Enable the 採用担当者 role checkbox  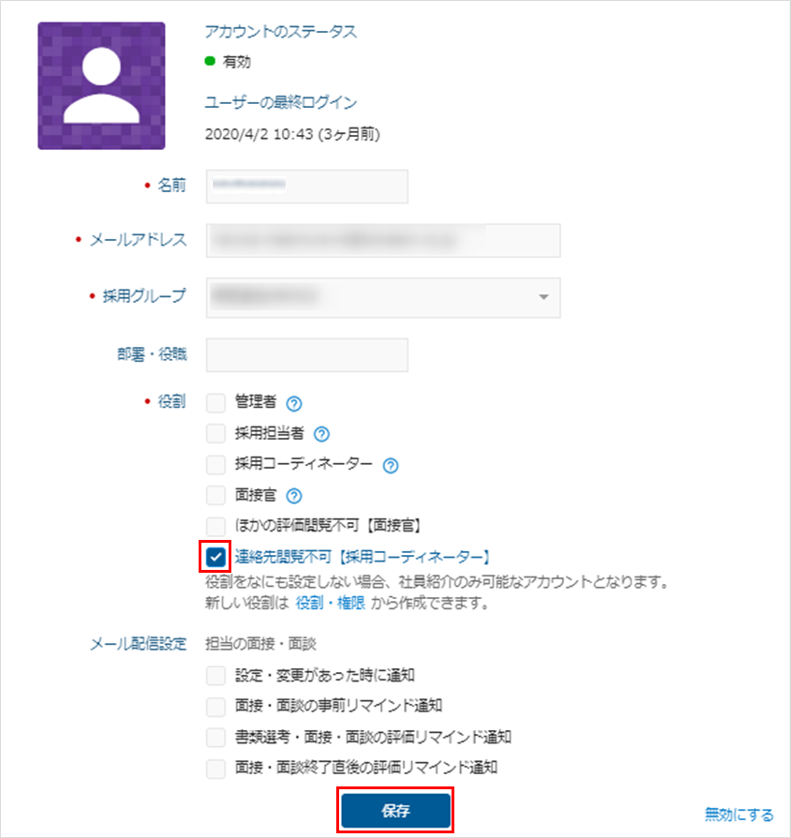(216, 433)
